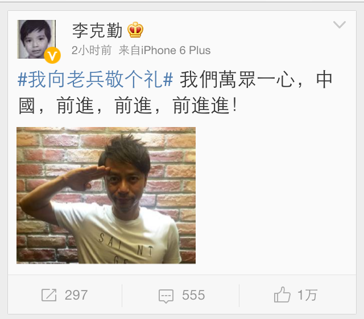The height and width of the screenshot is (319, 364).
Task: Click the 297 repost count
Action: pos(76,295)
